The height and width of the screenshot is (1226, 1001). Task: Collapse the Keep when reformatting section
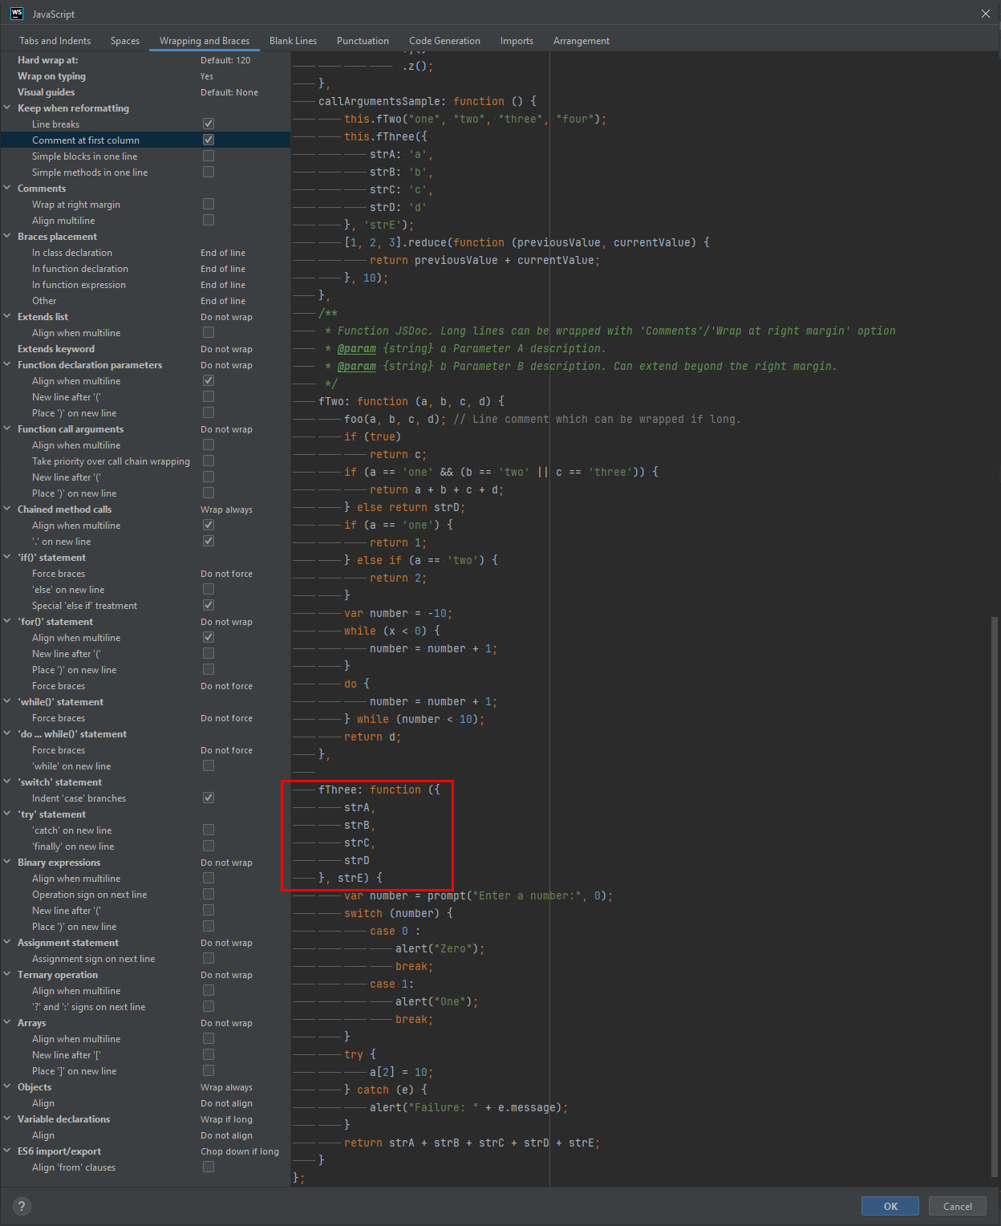click(x=8, y=108)
